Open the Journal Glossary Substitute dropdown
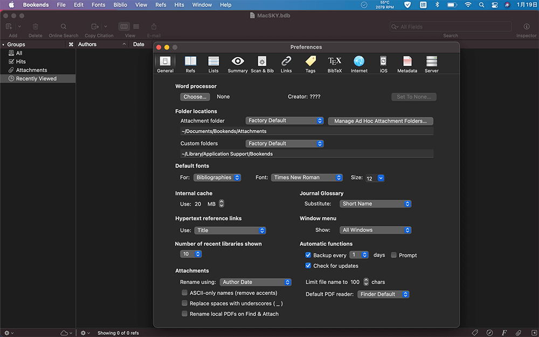This screenshot has width=539, height=337. pyautogui.click(x=375, y=204)
